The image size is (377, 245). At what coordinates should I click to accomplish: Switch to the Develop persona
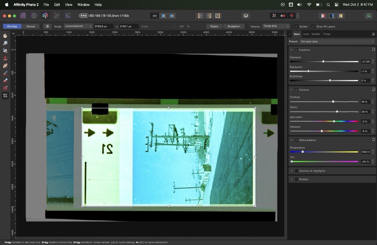[x=45, y=15]
